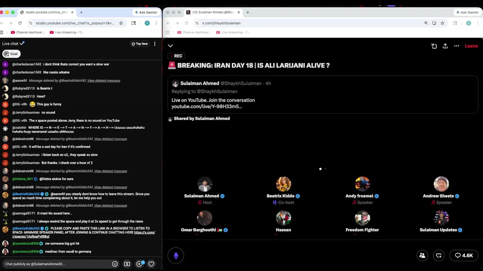
Task: Click Hassan participant avatar
Action: pos(283,218)
